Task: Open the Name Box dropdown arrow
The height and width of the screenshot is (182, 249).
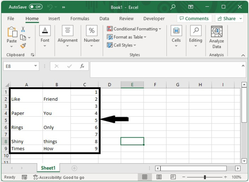Action: click(36, 66)
